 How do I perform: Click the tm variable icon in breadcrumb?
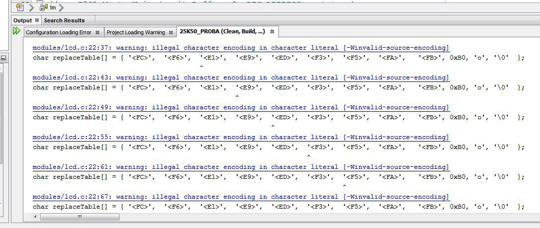point(44,7)
